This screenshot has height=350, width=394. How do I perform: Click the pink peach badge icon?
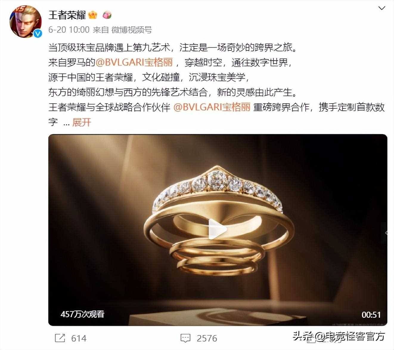[107, 15]
